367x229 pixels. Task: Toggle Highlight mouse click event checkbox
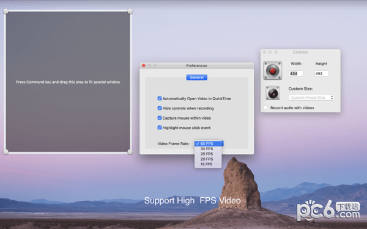(160, 128)
